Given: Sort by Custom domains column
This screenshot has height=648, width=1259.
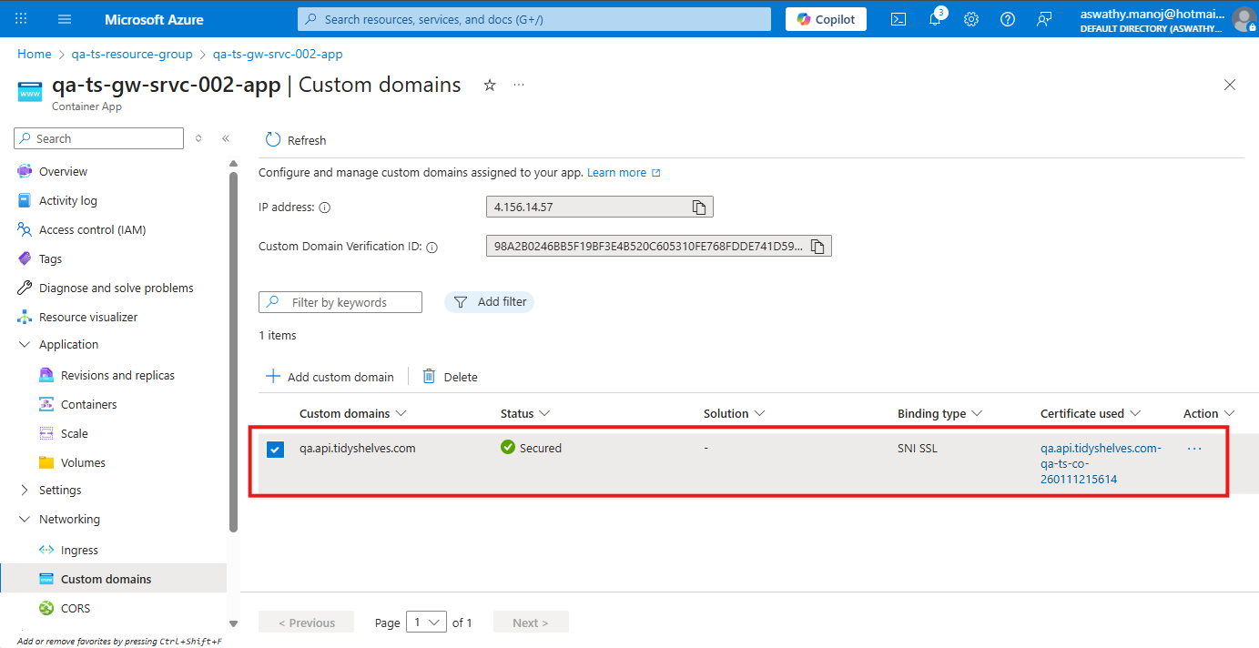Looking at the screenshot, I should click(x=352, y=413).
